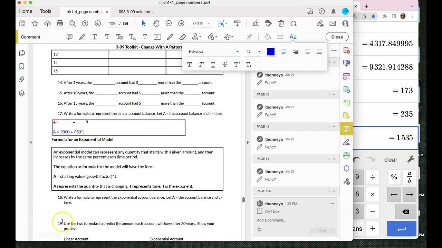Switch to the Home tab
The image size is (442, 248).
(26, 11)
